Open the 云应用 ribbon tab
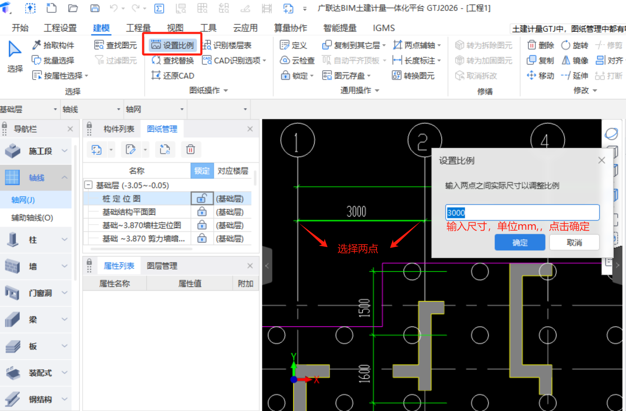 245,28
